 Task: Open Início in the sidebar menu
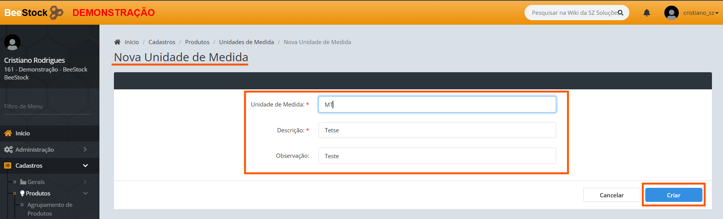(22, 133)
